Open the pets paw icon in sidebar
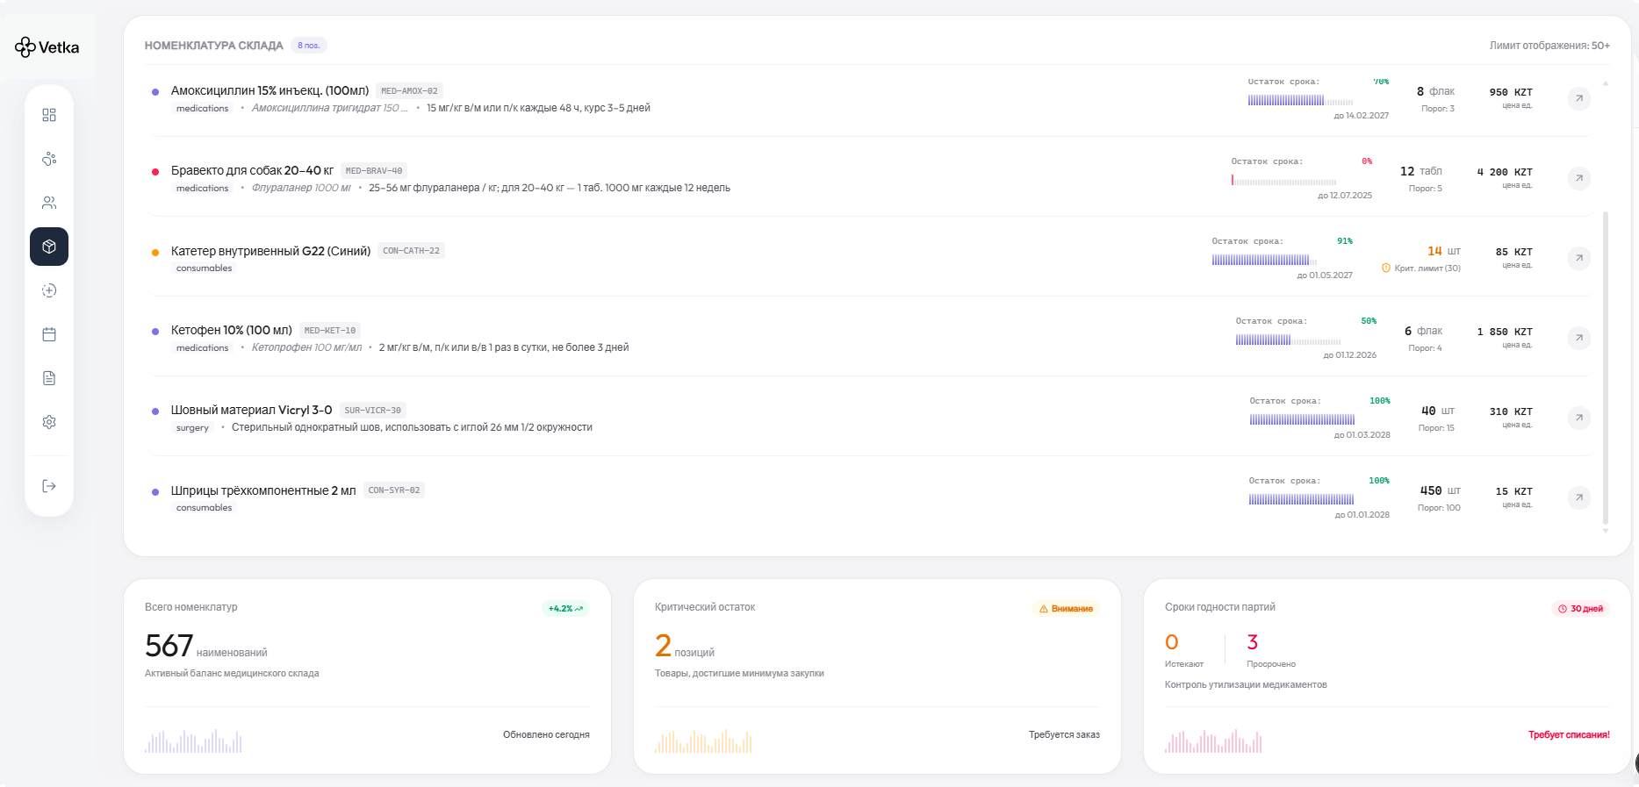 point(49,159)
